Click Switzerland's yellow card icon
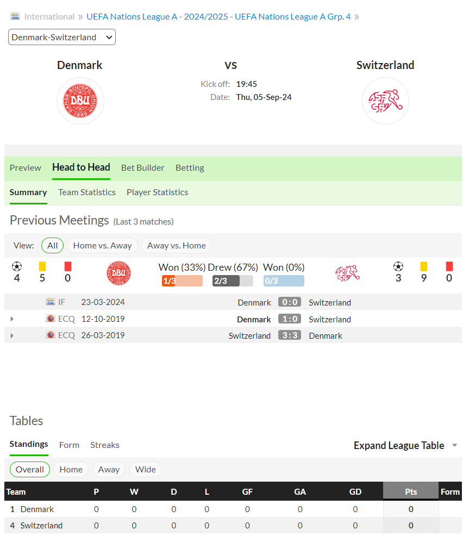The image size is (463, 542). [424, 266]
